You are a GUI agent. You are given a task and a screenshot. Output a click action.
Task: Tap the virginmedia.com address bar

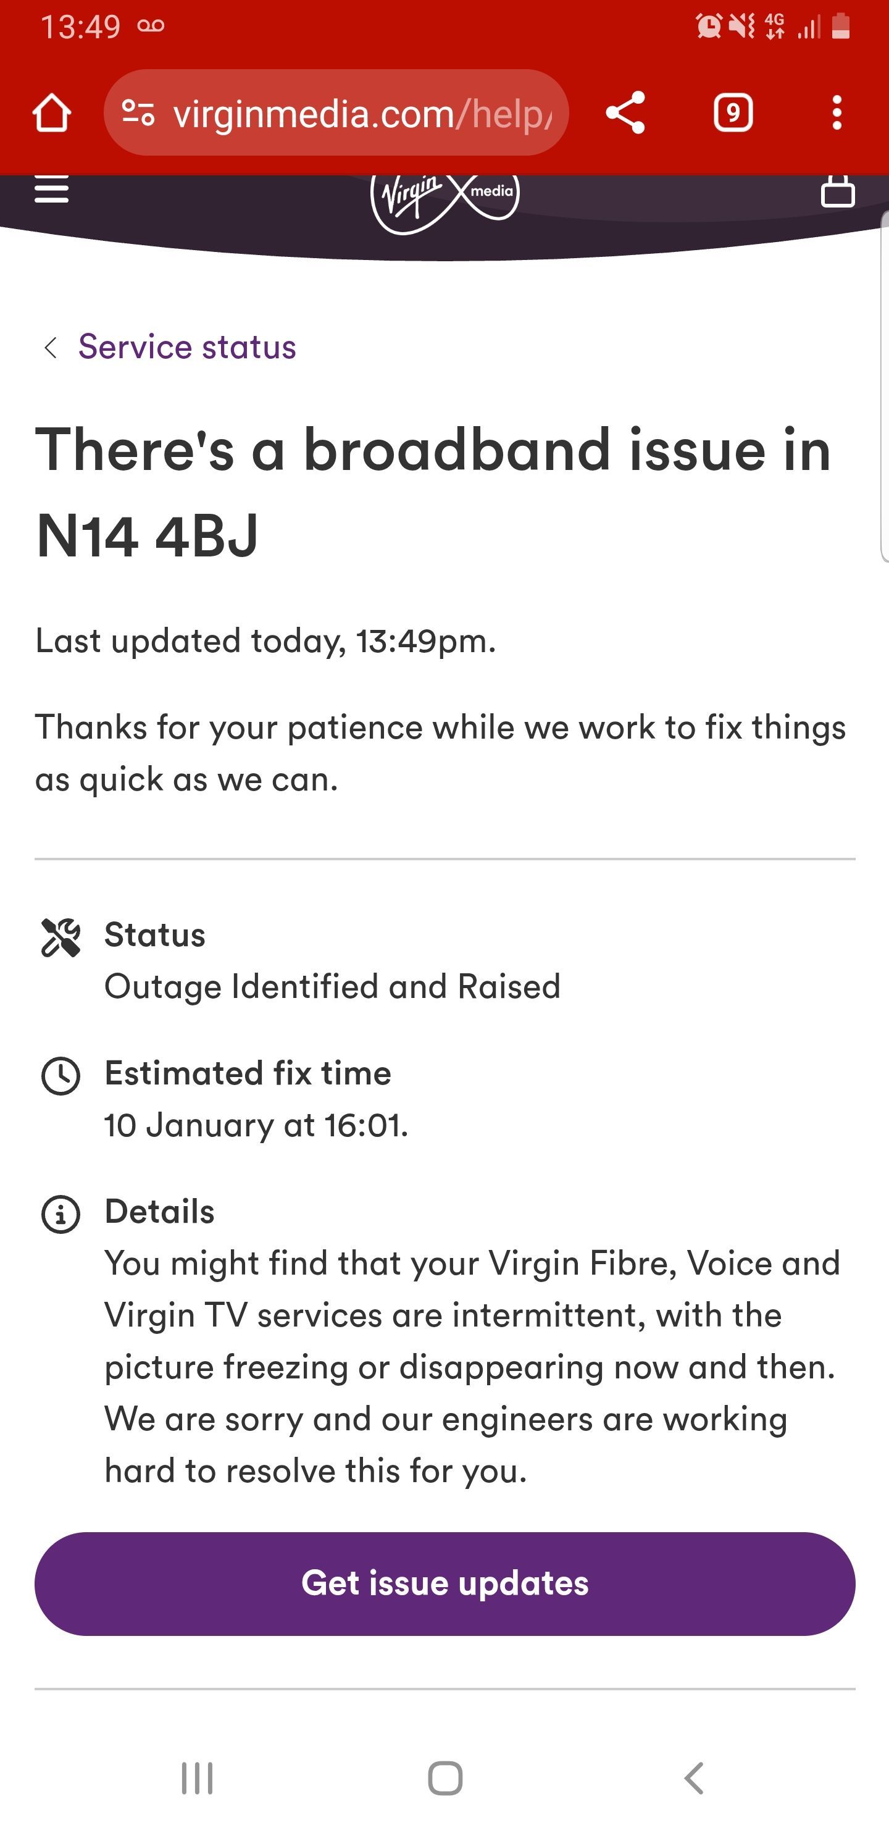[336, 113]
